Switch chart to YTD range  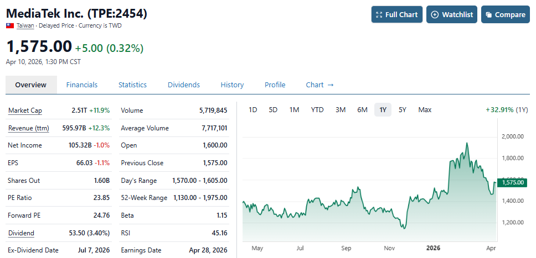pos(317,110)
